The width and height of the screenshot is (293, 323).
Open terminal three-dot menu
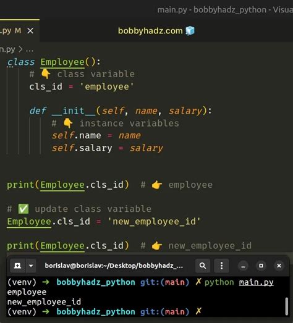click(x=221, y=266)
